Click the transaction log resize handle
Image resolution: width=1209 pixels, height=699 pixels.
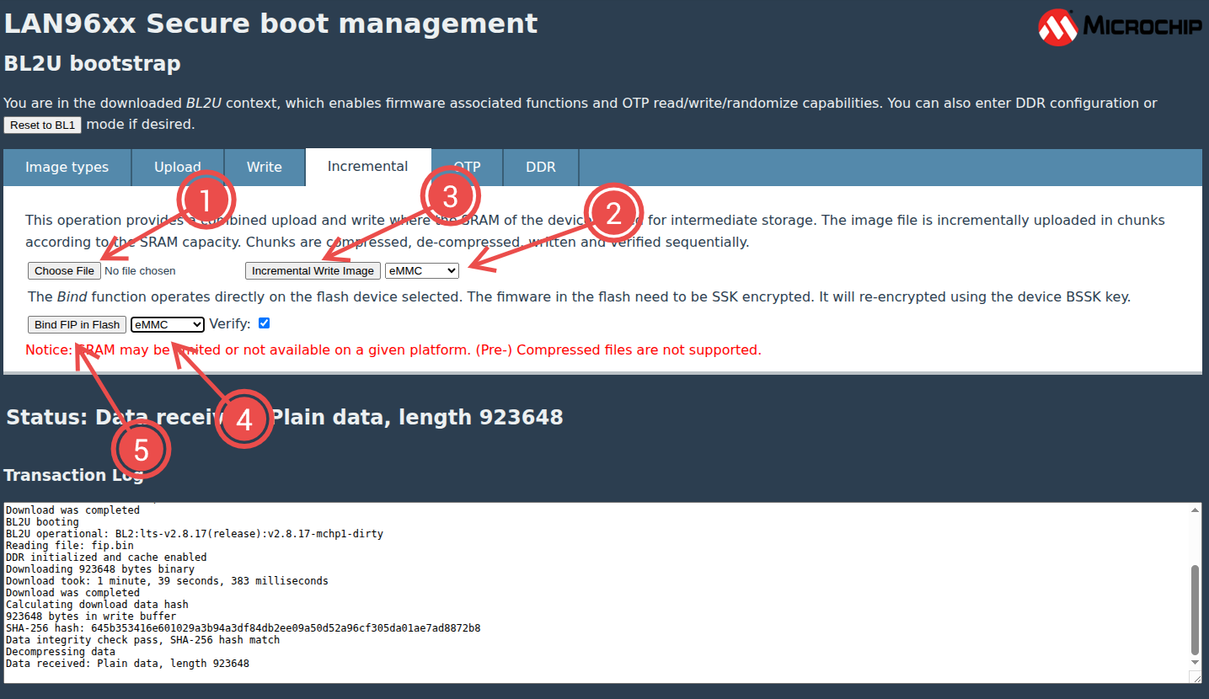(x=1195, y=677)
